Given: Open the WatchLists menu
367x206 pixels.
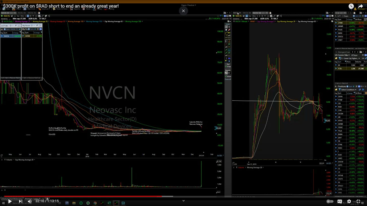Looking at the screenshot, I should click(30, 9).
